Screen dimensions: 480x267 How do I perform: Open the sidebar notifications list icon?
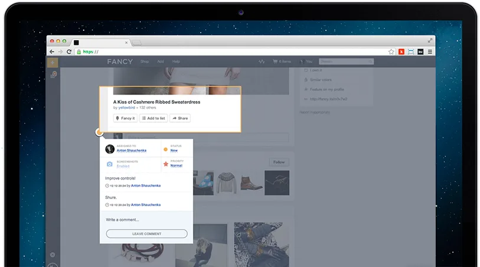coord(54,74)
